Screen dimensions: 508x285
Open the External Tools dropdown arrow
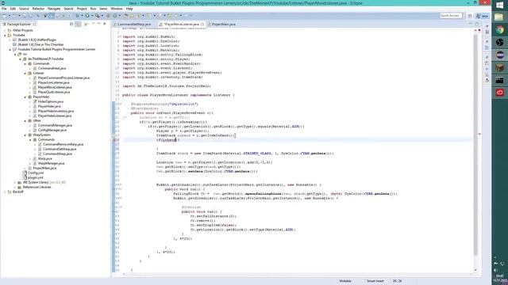tap(102, 16)
